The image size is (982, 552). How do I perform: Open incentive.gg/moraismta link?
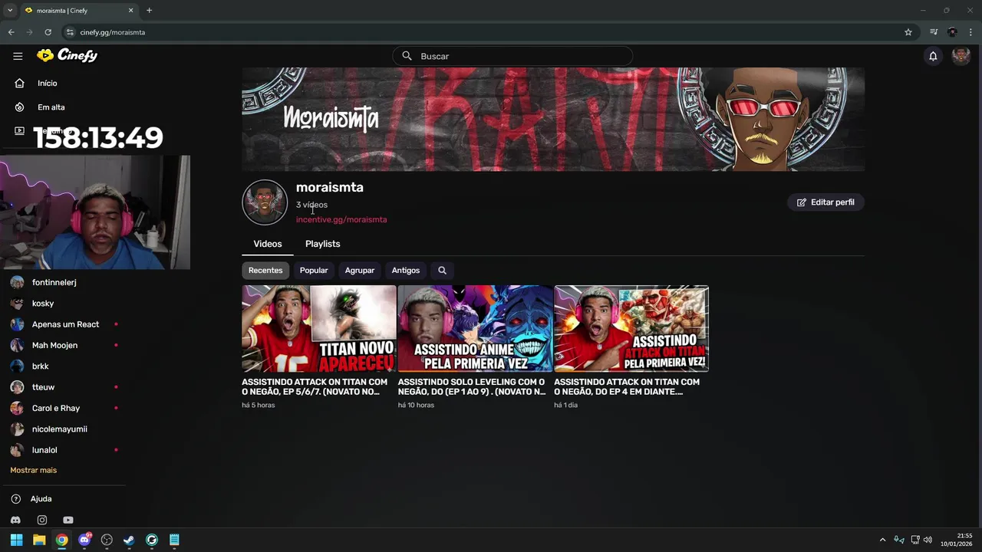341,219
